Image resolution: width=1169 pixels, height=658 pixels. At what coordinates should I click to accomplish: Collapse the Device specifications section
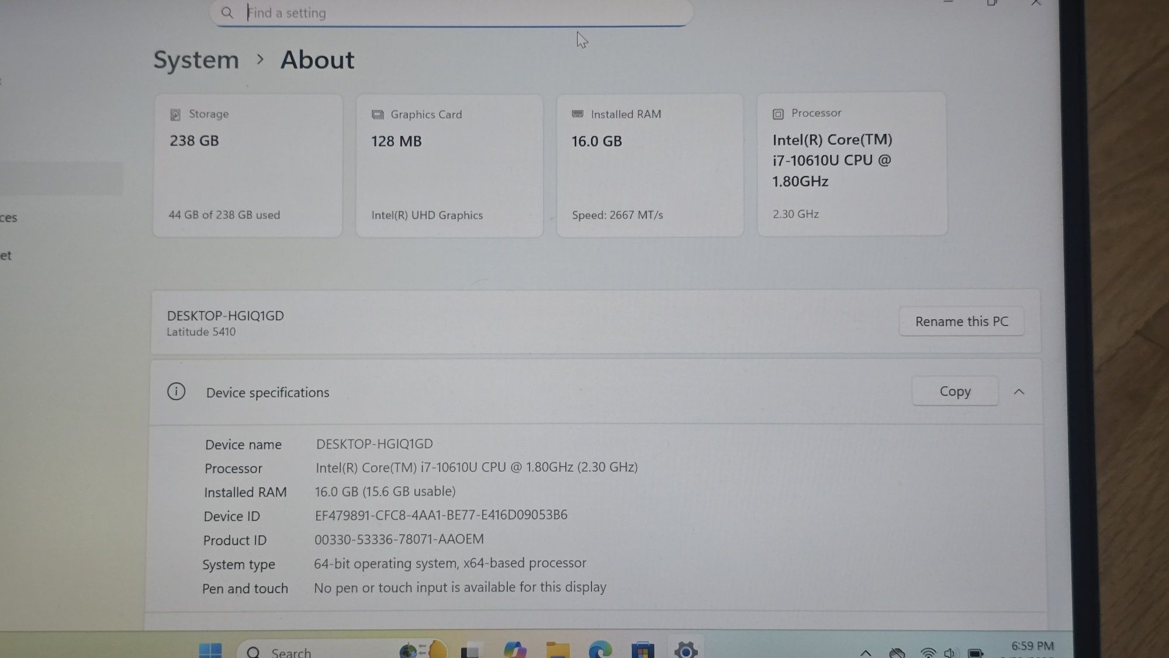1019,392
